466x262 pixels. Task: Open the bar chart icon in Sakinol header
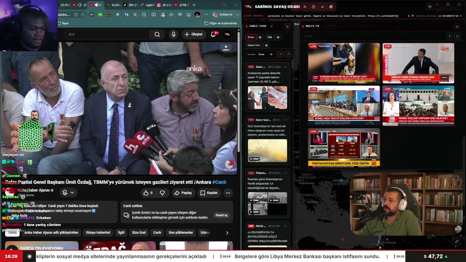[x=322, y=7]
